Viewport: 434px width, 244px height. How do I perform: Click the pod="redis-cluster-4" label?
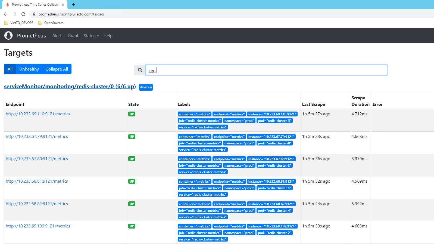pos(274,211)
